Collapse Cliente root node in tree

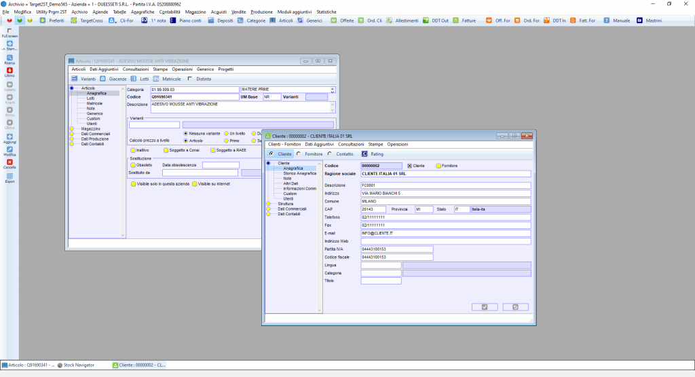click(x=268, y=163)
